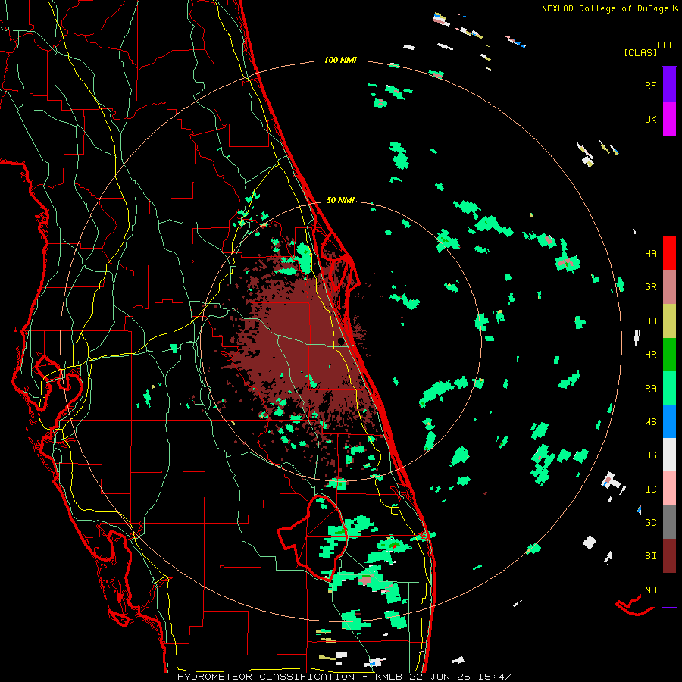Click the 'RF' legend label
682x682 pixels.
(x=650, y=85)
